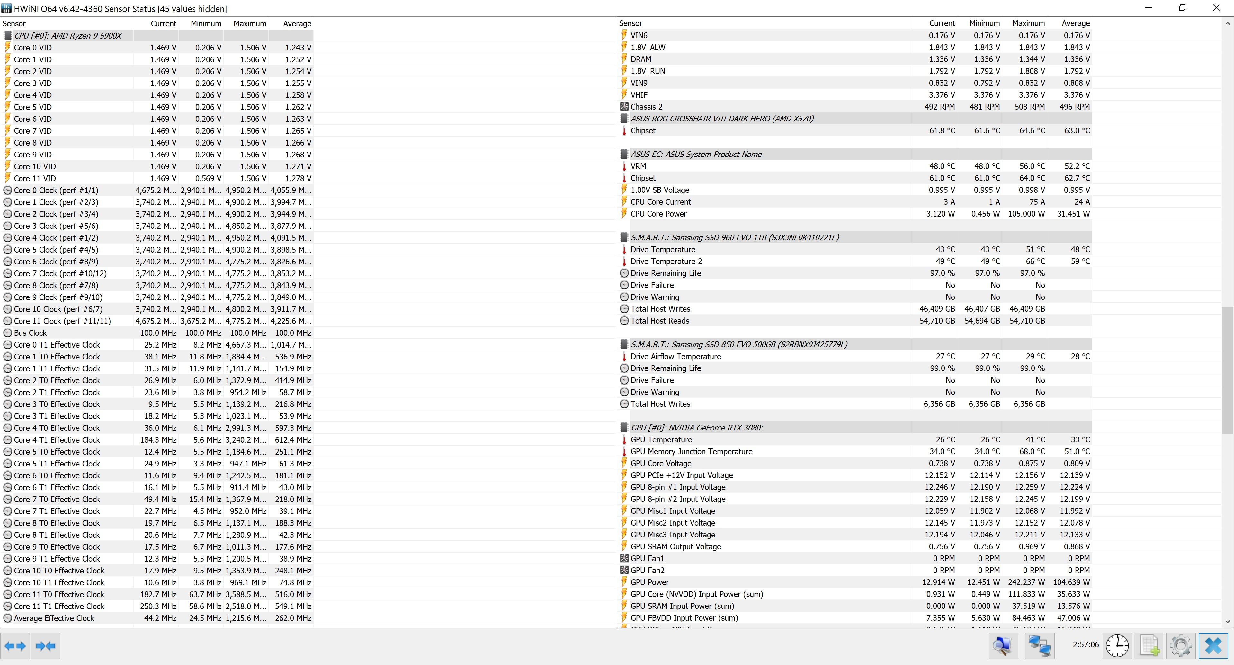1234x665 pixels.
Task: Start logging with the sheet-plus icon
Action: tap(1149, 646)
